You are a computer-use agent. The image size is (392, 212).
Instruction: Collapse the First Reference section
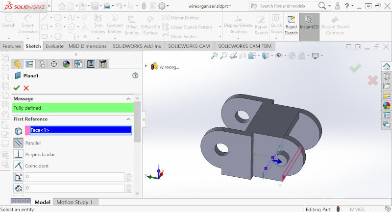point(129,119)
